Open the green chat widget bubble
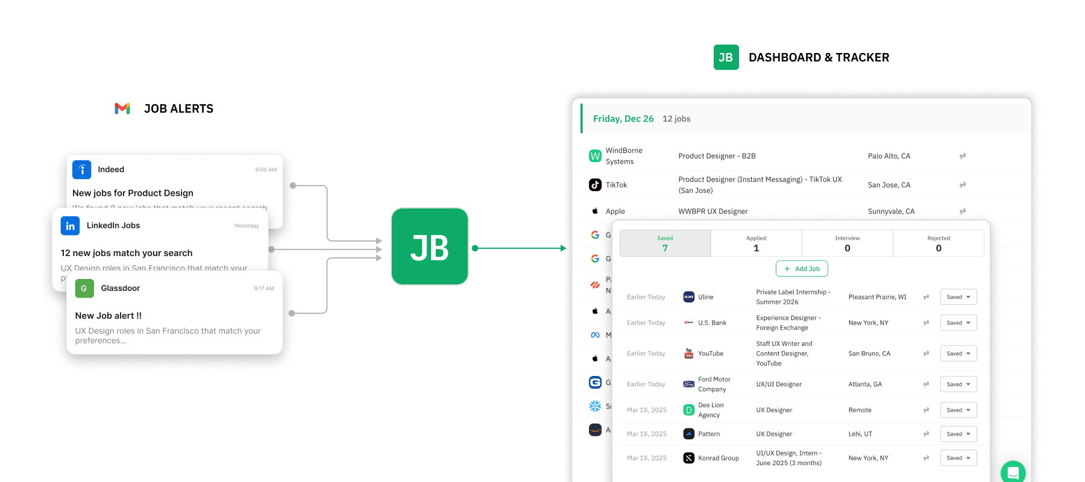The width and height of the screenshot is (1085, 482). [x=1013, y=472]
